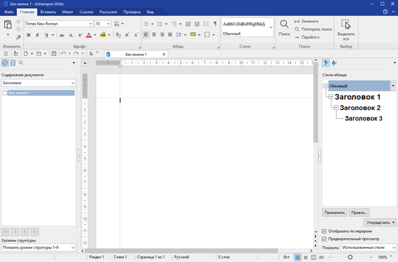This screenshot has height=262, width=398.
Task: Click the Italic (К) formatting icon
Action: pyautogui.click(x=37, y=35)
